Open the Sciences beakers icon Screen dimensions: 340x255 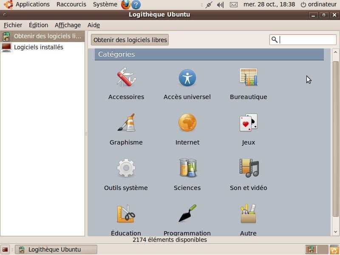(x=188, y=168)
